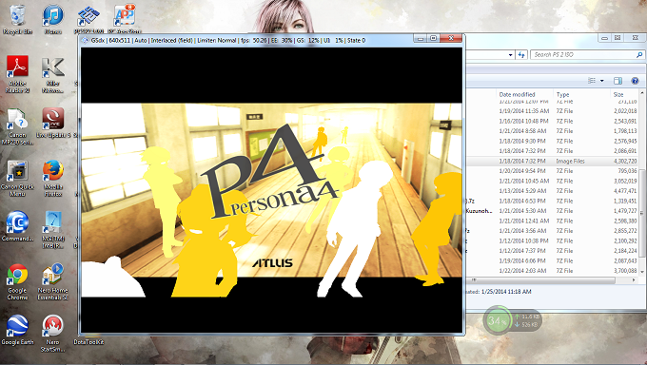Click the Explorer help question mark icon

tap(635, 81)
